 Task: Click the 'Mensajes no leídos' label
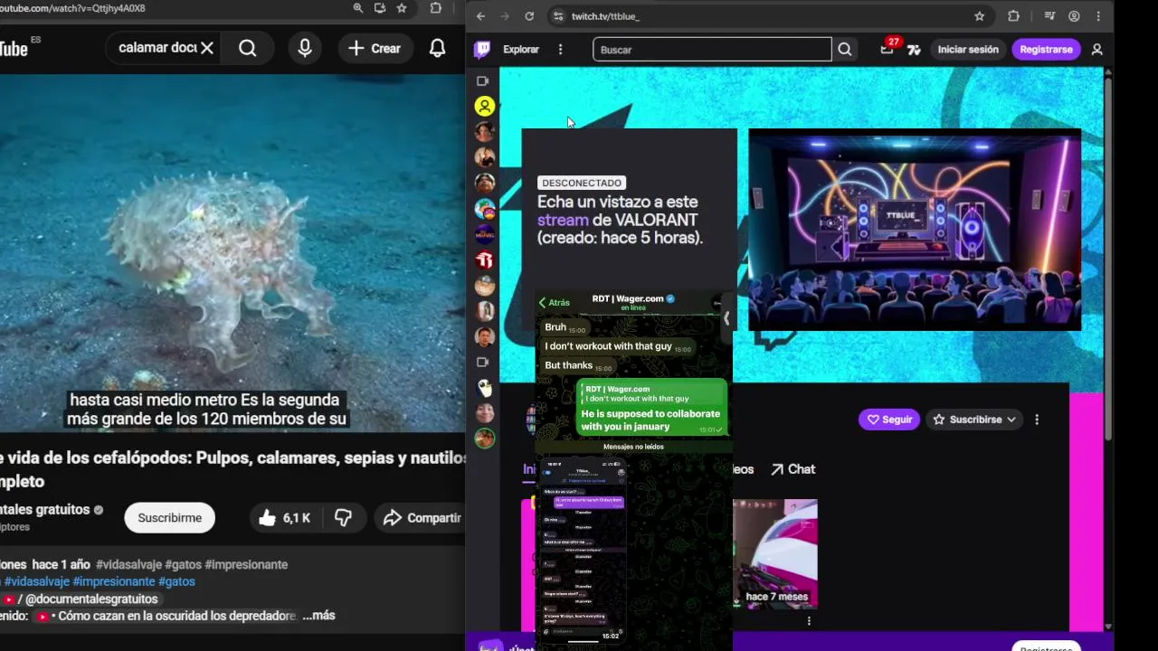click(633, 447)
